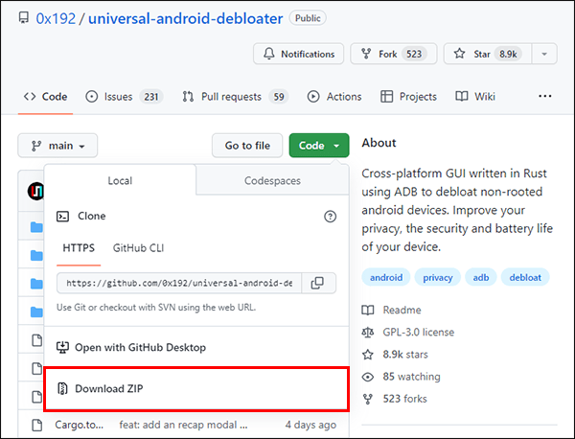Viewport: 575px width, 439px height.
Task: Click the Go to file button
Action: coord(247,146)
